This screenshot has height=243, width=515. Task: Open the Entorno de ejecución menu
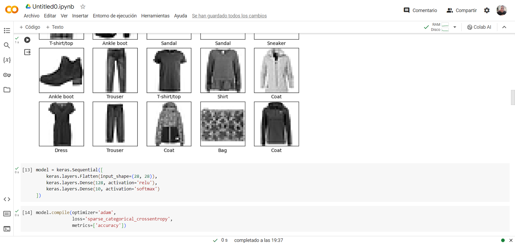(x=115, y=16)
